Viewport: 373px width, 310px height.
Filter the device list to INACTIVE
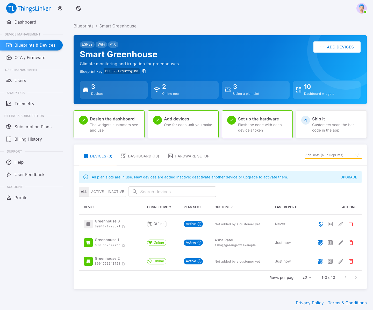116,192
